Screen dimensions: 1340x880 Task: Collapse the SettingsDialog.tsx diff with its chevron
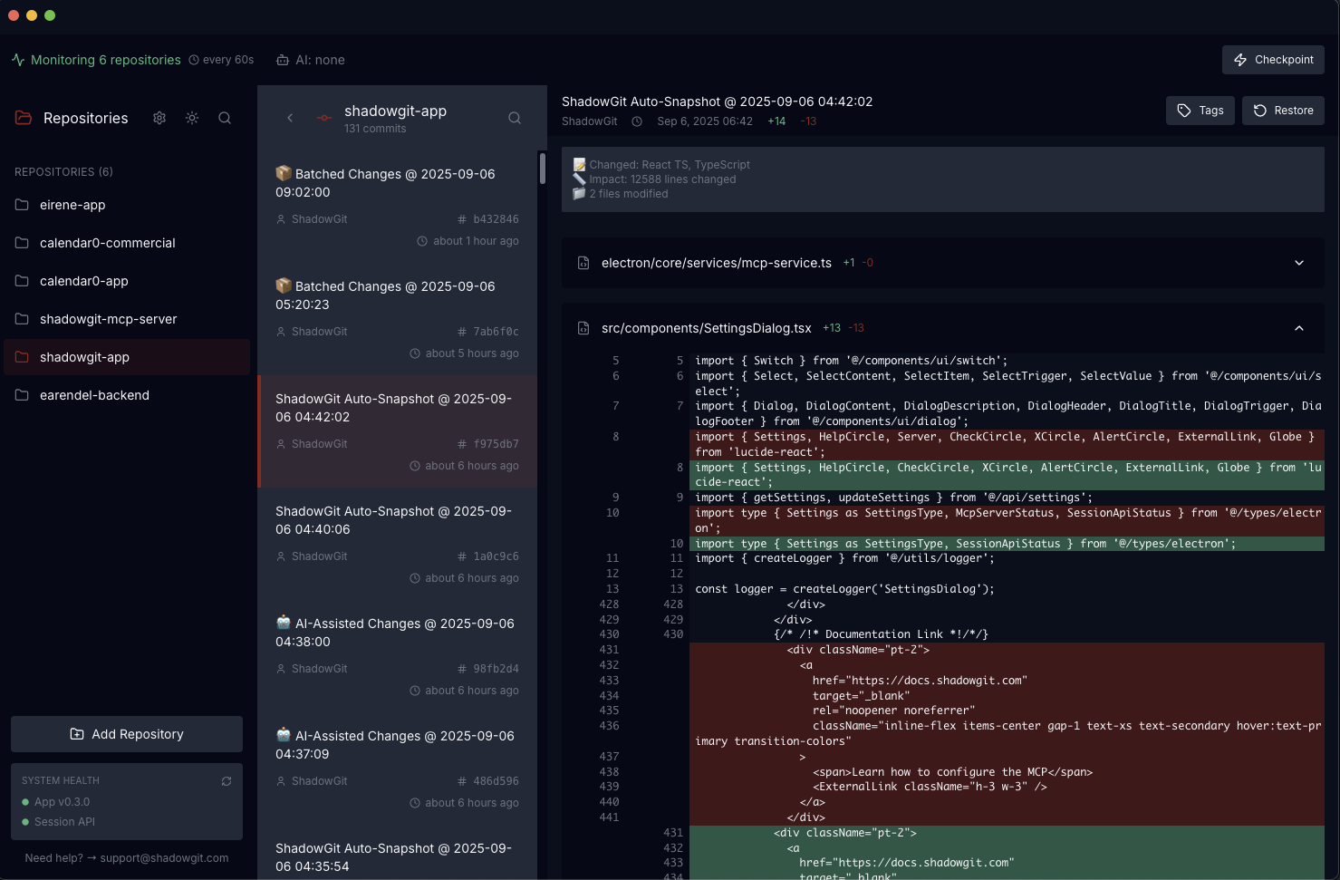(x=1298, y=328)
